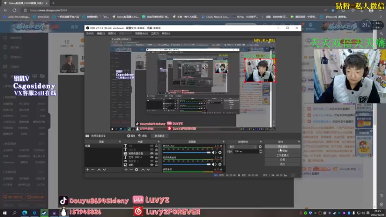Image resolution: width=386 pixels, height=217 pixels.
Task: Adjust the 视频采集设备 volume slider
Action: coord(187,164)
